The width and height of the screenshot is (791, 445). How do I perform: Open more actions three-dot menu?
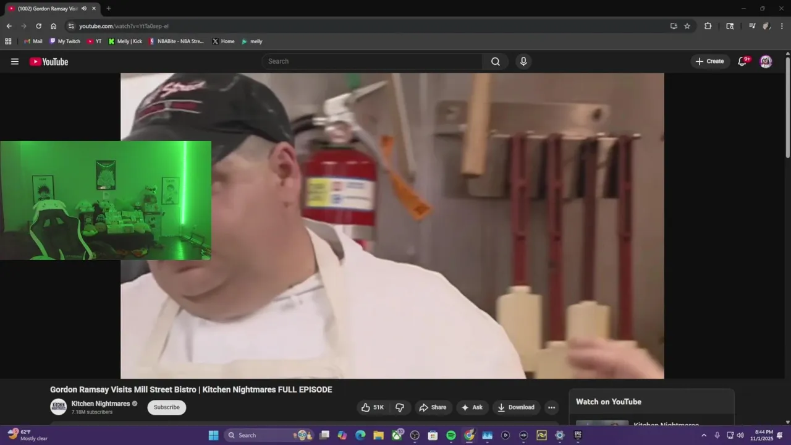(551, 407)
